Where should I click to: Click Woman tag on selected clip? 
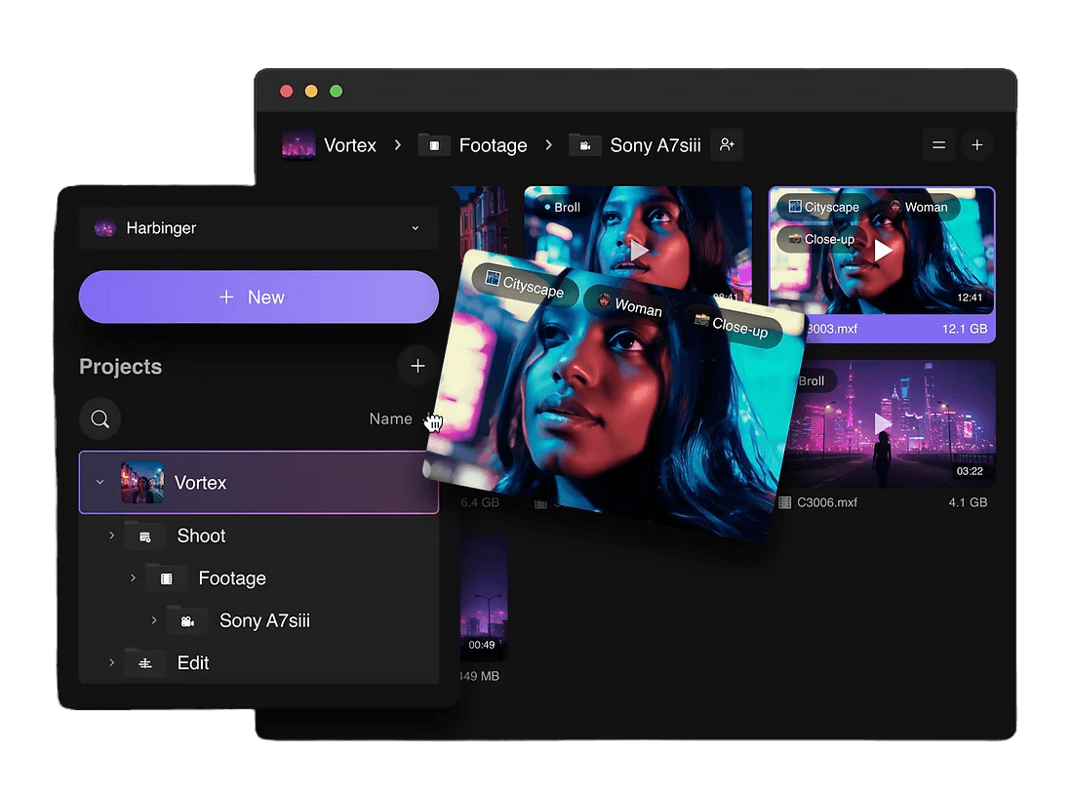pyautogui.click(x=919, y=208)
